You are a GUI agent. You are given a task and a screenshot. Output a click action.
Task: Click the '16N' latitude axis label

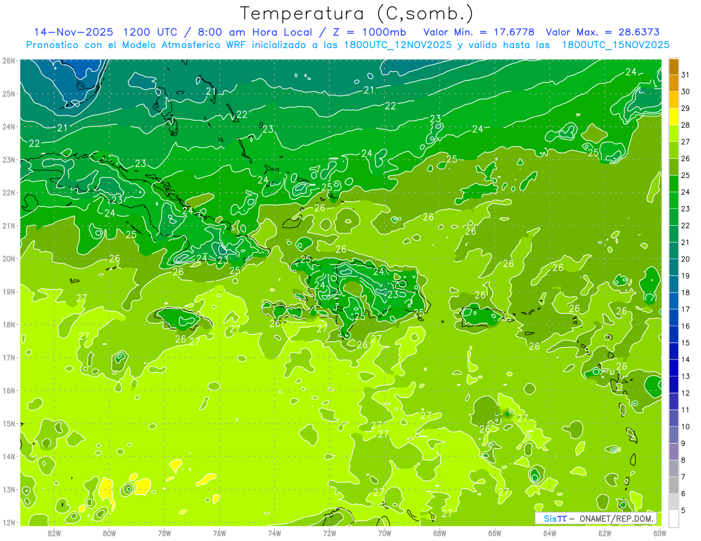click(x=9, y=390)
